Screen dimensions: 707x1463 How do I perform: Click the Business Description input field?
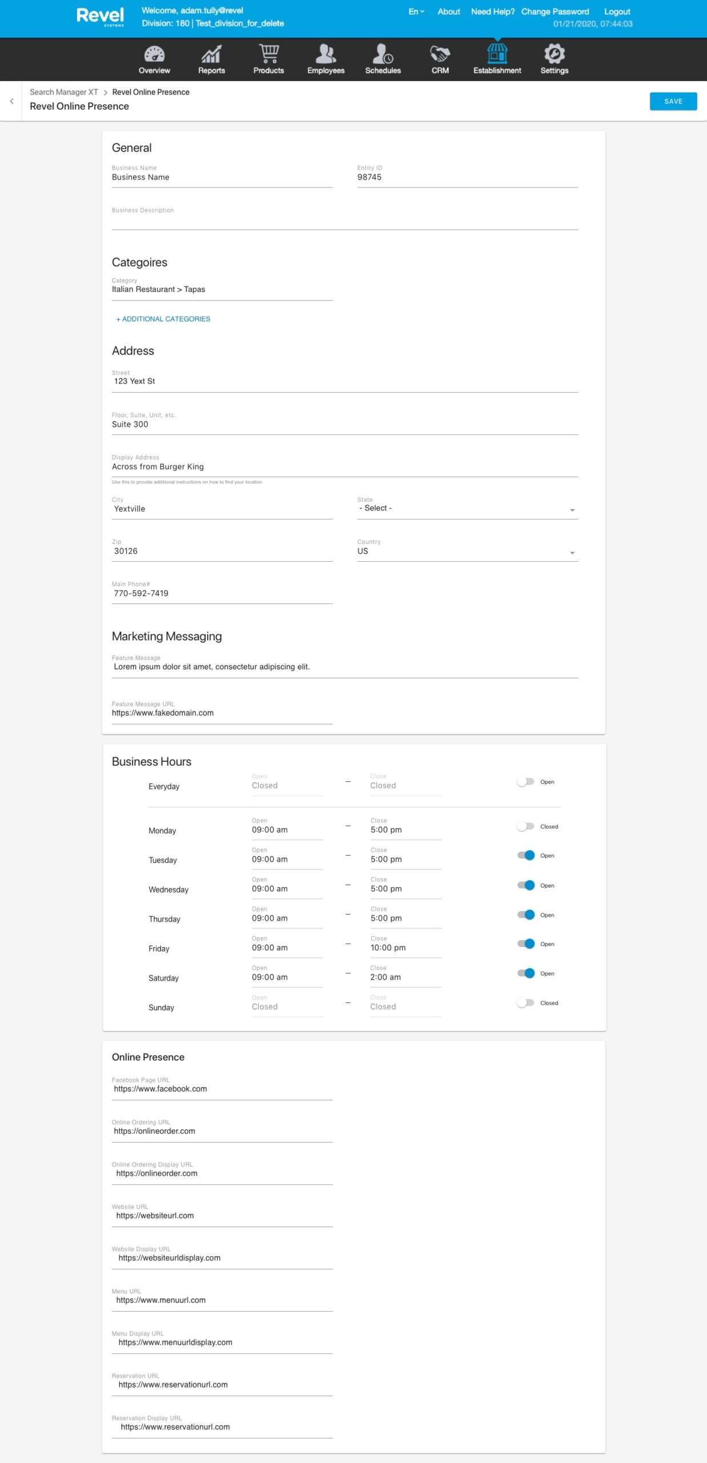click(x=344, y=222)
